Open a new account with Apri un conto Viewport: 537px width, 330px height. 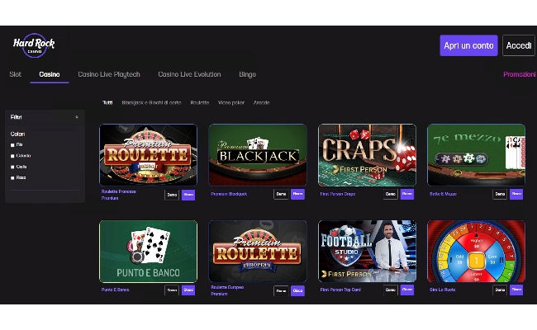coord(468,45)
